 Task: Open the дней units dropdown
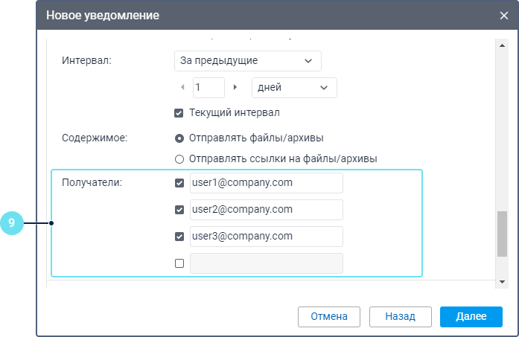294,87
